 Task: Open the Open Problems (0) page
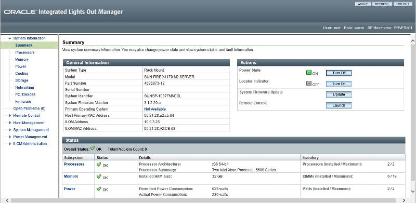pyautogui.click(x=30, y=109)
